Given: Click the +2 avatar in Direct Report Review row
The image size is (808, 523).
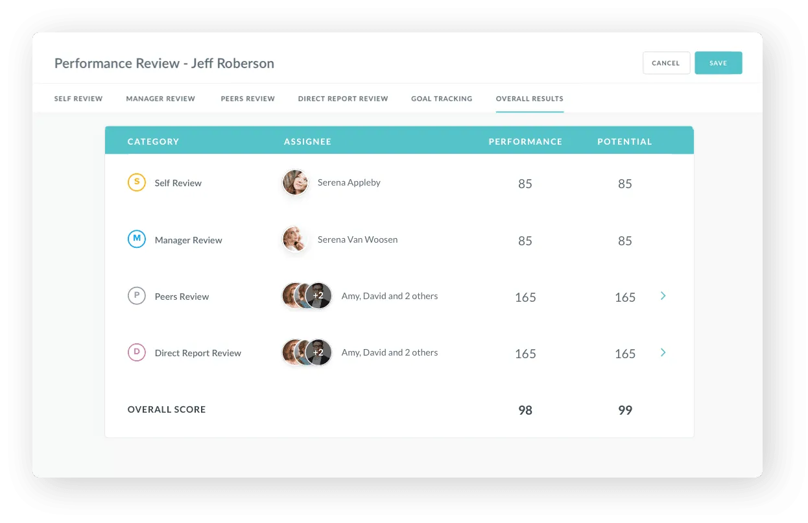Looking at the screenshot, I should (x=318, y=352).
